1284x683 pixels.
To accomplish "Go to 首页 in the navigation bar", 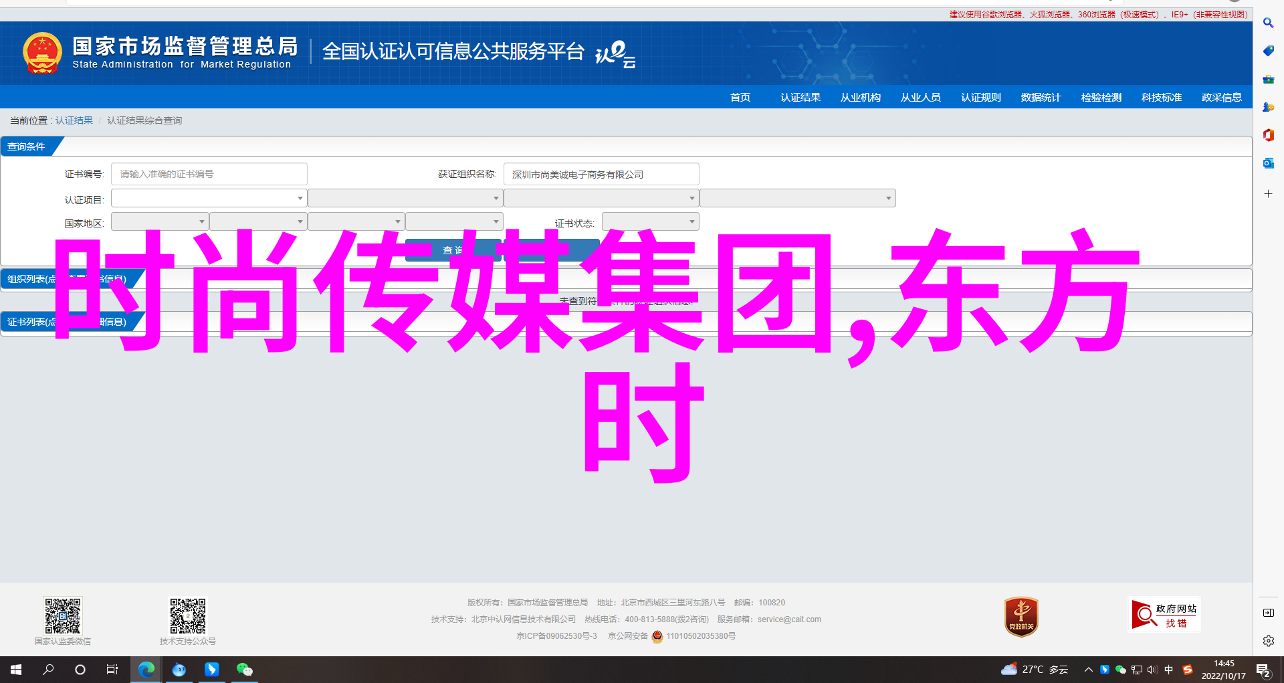I will [x=740, y=98].
